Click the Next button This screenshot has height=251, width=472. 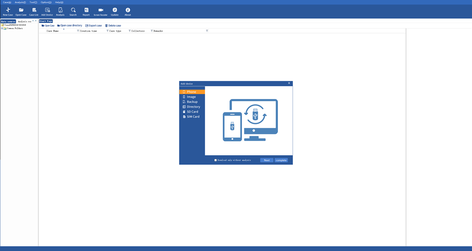coord(267,160)
